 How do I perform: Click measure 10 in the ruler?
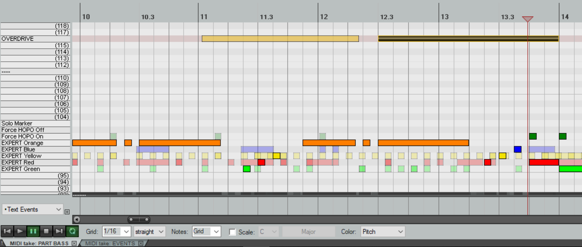tap(86, 17)
